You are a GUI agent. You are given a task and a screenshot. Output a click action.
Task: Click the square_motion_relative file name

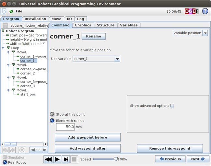(29, 25)
